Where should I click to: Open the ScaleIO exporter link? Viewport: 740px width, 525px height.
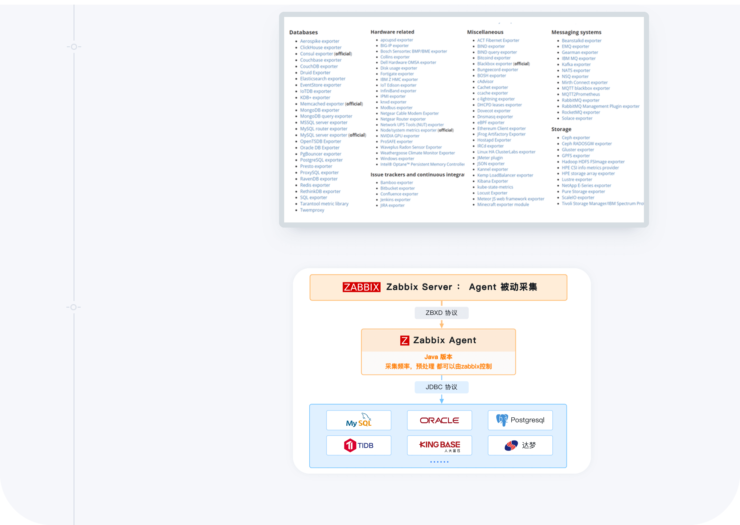click(x=578, y=198)
